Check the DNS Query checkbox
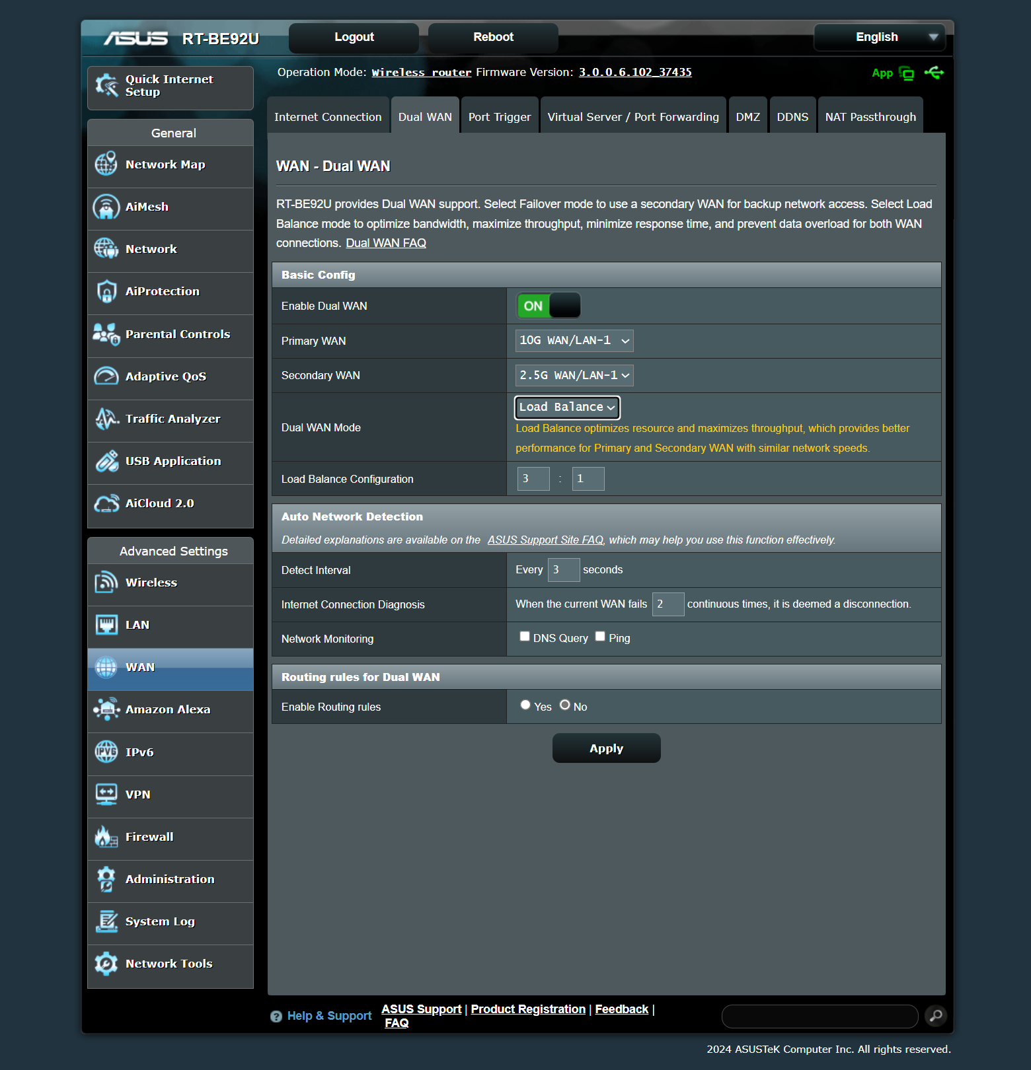Image resolution: width=1031 pixels, height=1070 pixels. click(x=525, y=637)
